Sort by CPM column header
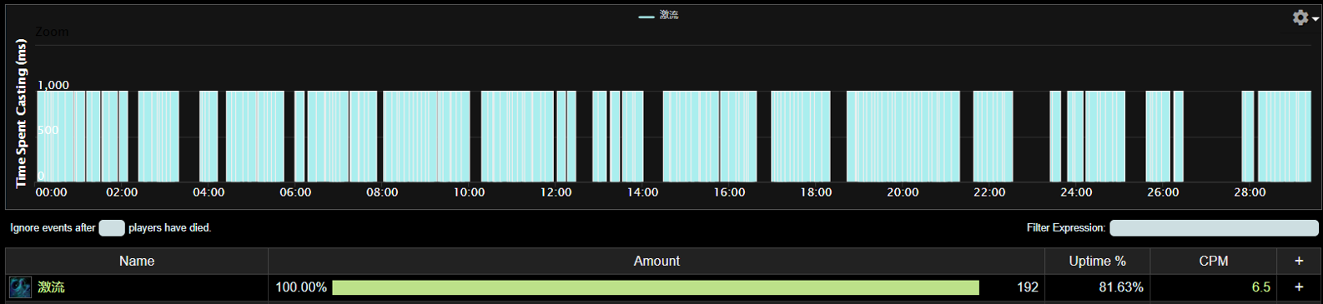Screen dimensions: 1323x304 [1213, 261]
